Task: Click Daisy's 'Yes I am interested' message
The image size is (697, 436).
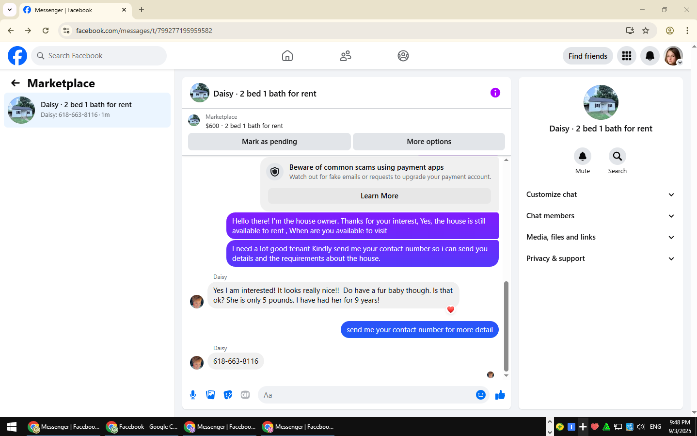Action: tap(333, 295)
